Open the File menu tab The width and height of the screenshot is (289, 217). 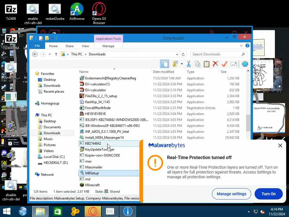[37, 46]
